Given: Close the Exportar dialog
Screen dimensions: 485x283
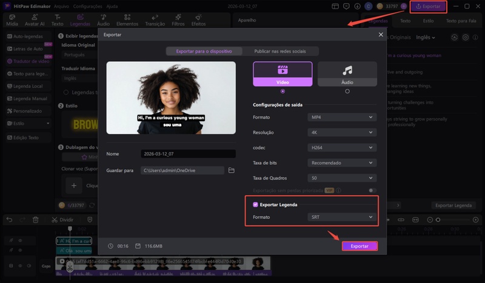Looking at the screenshot, I should pos(381,35).
